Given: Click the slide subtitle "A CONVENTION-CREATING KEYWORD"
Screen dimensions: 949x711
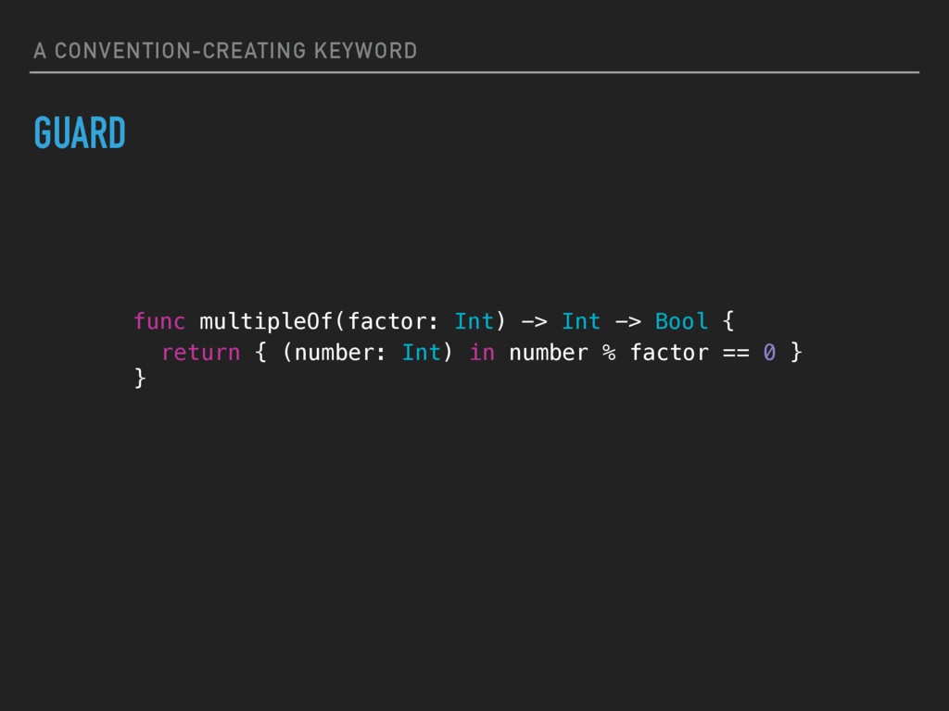Looking at the screenshot, I should [x=225, y=51].
